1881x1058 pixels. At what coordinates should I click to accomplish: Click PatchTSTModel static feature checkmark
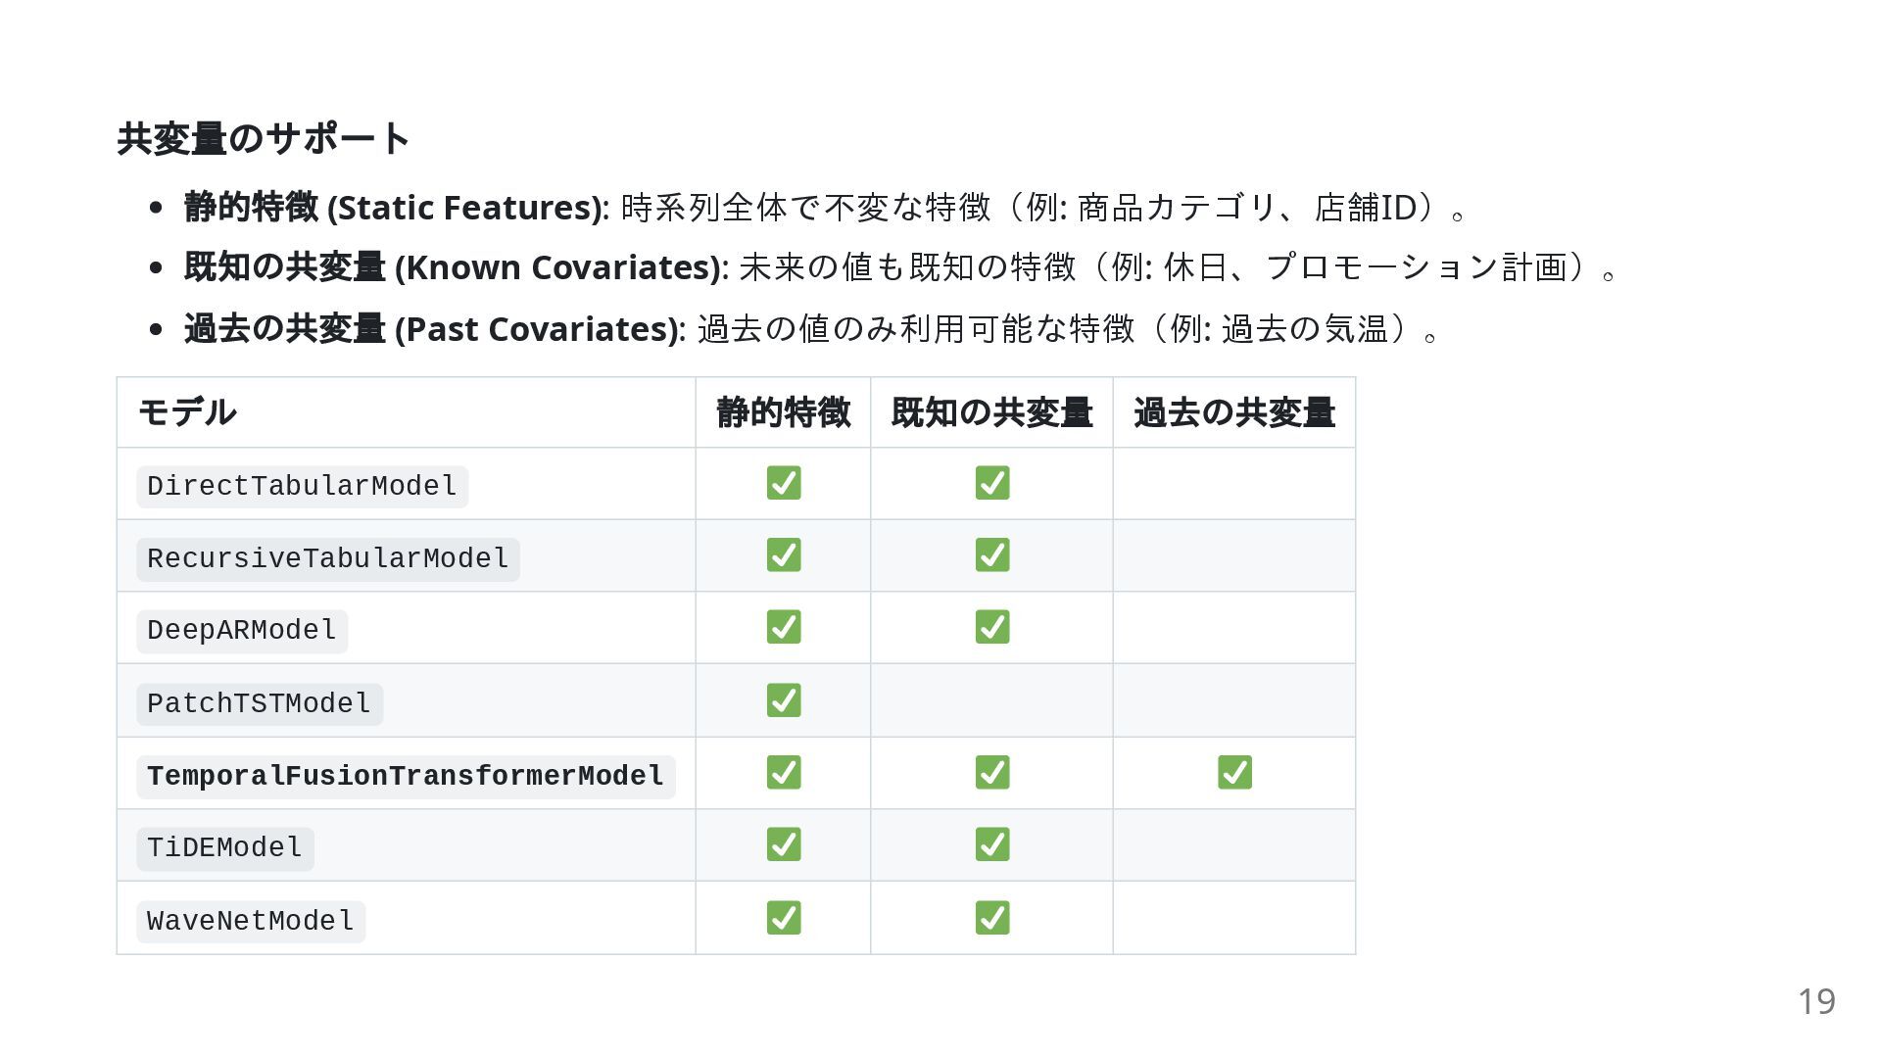(x=784, y=700)
